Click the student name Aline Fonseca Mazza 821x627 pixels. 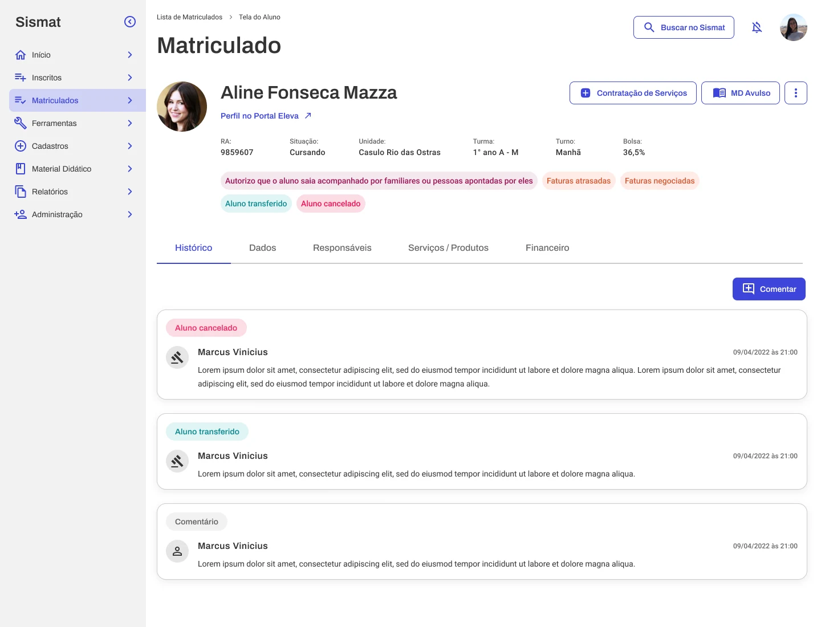pos(308,92)
